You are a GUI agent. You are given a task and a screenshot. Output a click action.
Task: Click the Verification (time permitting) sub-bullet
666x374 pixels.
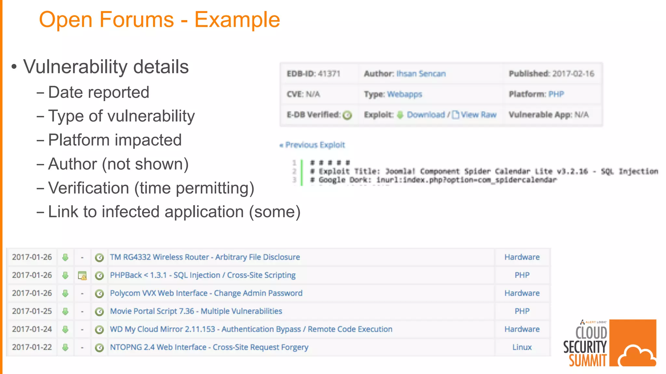(x=151, y=188)
